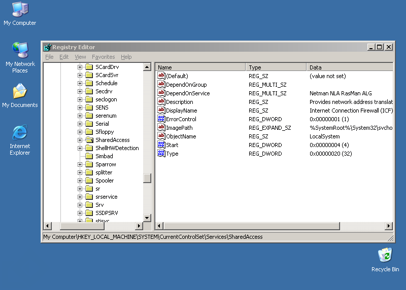The image size is (406, 290).
Task: Click the DWORD icon beside ErrorControl
Action: coord(161,119)
